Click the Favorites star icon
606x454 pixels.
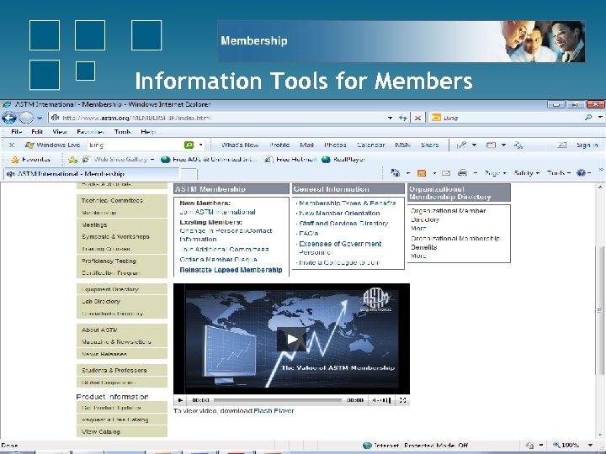point(15,160)
